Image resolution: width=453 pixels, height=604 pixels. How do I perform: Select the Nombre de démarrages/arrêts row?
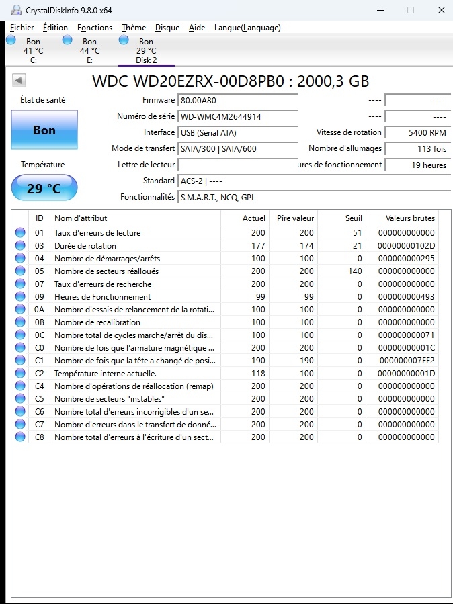[x=225, y=258]
